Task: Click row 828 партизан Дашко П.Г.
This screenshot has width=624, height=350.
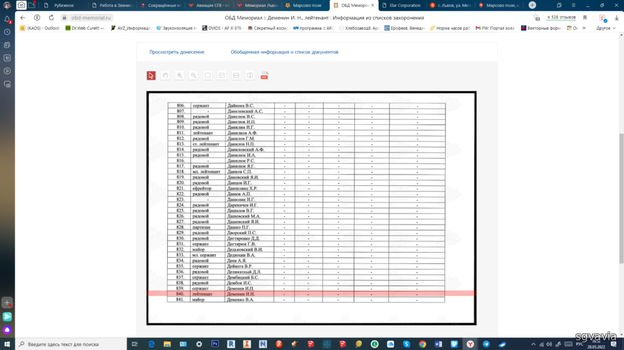Action: 306,227
